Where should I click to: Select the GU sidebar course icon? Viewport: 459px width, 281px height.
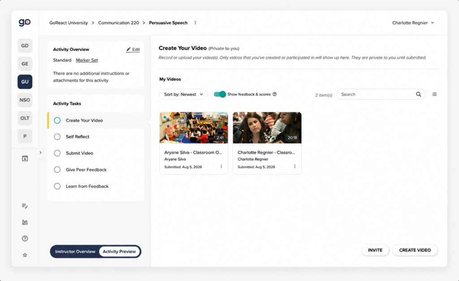point(25,82)
